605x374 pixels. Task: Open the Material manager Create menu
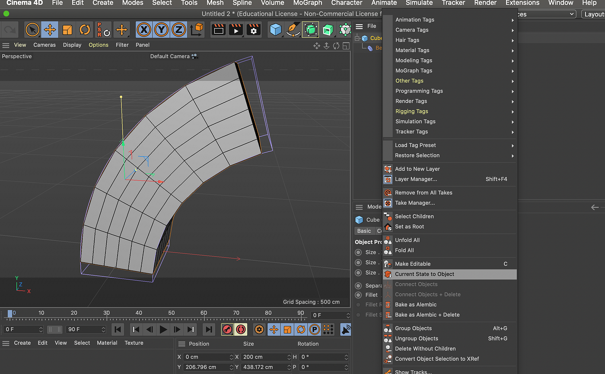click(22, 343)
